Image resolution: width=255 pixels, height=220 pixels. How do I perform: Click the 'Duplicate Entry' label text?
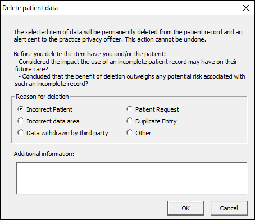point(156,121)
